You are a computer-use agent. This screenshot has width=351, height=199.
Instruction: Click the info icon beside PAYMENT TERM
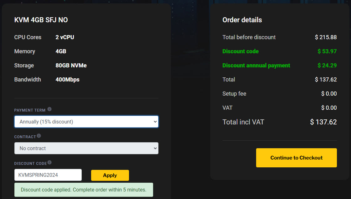(x=49, y=109)
